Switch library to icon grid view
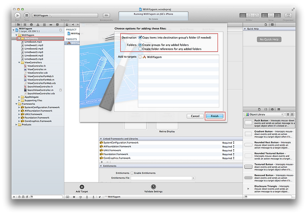 [x=288, y=114]
